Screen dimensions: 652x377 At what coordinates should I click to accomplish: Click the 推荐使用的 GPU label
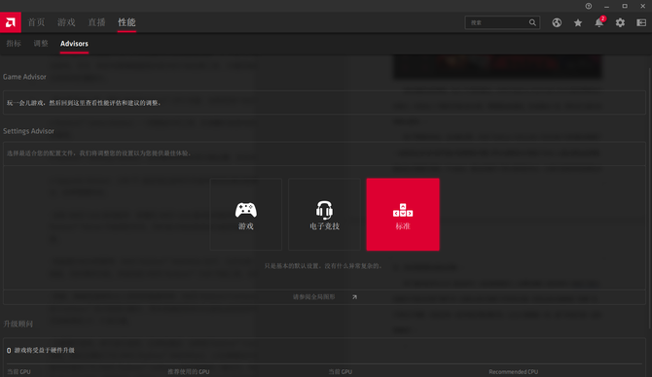[189, 371]
